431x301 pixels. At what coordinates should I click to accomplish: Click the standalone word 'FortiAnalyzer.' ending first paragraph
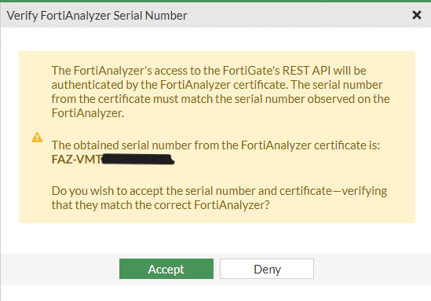(x=88, y=113)
